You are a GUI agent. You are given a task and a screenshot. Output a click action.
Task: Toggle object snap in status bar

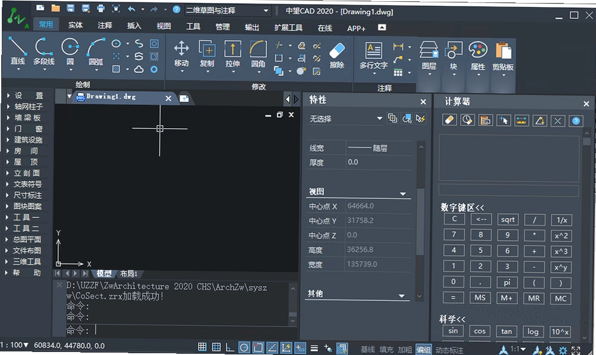(x=258, y=347)
